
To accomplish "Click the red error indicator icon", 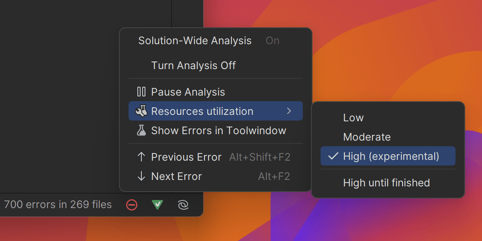I will (x=132, y=205).
